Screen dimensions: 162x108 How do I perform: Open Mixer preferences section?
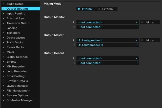[10, 52]
